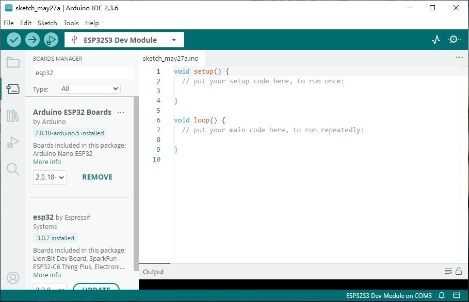Open the Sketchbook folder sidebar icon
469x302 pixels.
coord(13,62)
